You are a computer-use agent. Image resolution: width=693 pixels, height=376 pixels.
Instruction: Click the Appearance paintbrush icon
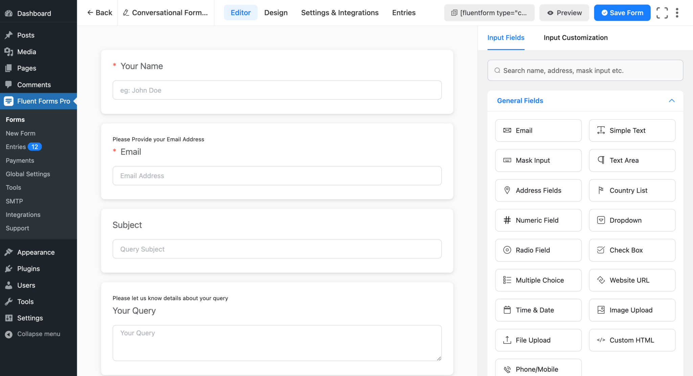[x=8, y=252]
